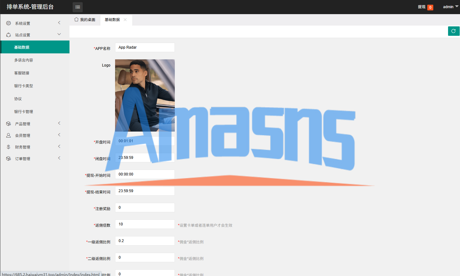Viewport: 460px width, 276px height.
Task: Open 协议 in the sidebar
Action: click(x=35, y=99)
